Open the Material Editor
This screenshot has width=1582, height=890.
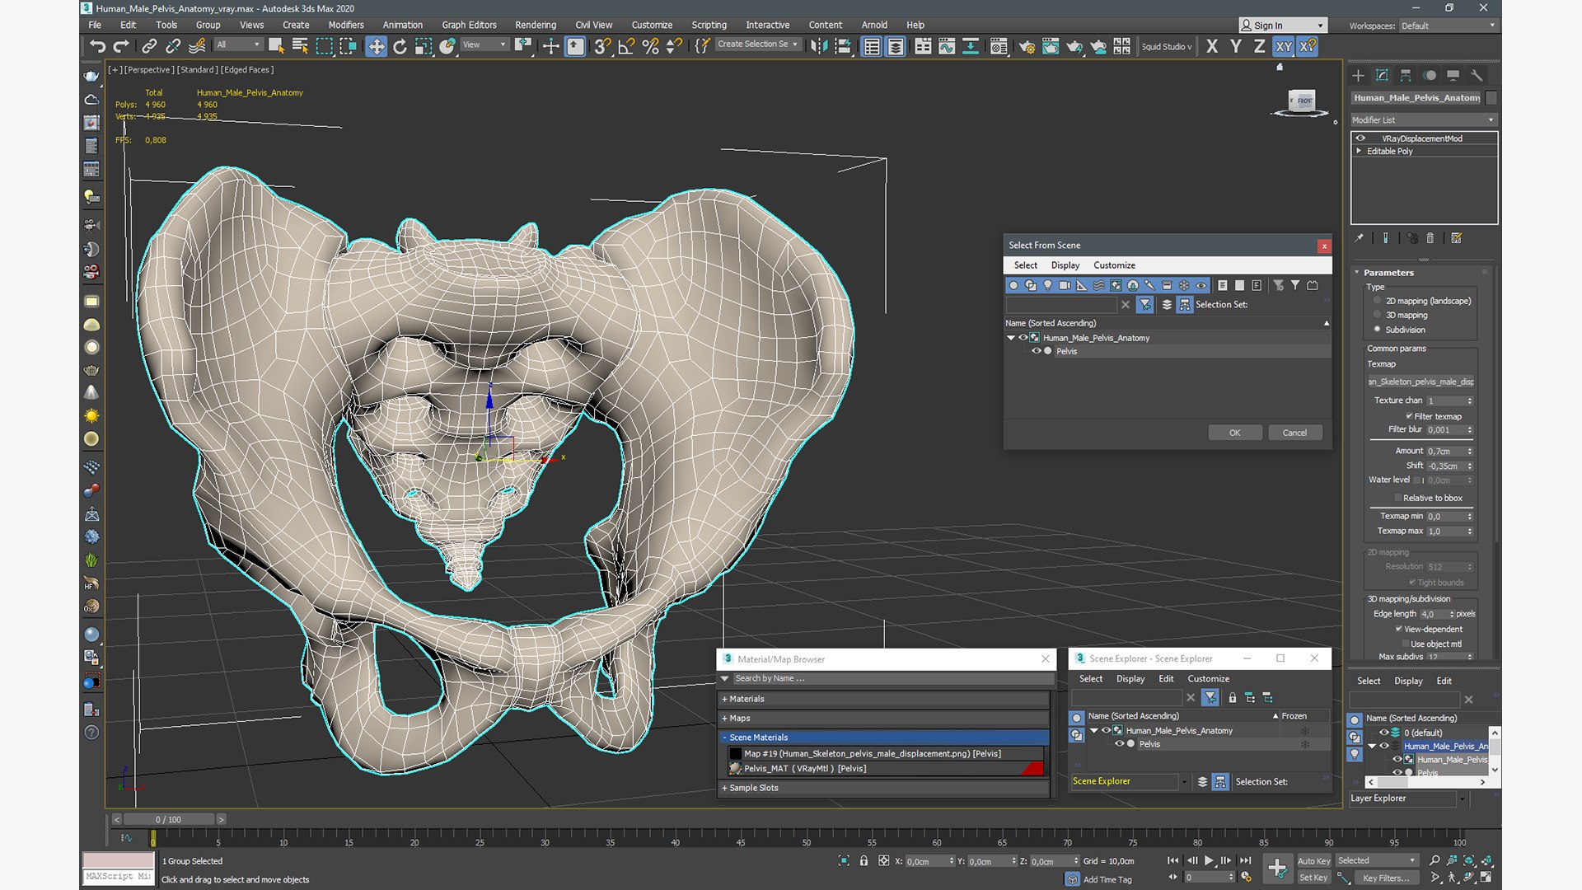tap(999, 46)
